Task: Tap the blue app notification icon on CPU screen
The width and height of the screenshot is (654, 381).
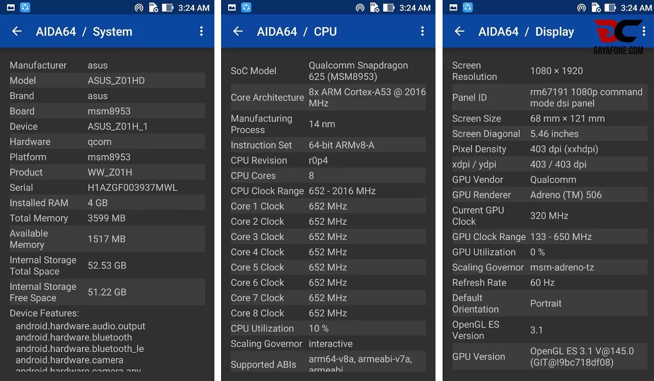Action: pos(246,7)
